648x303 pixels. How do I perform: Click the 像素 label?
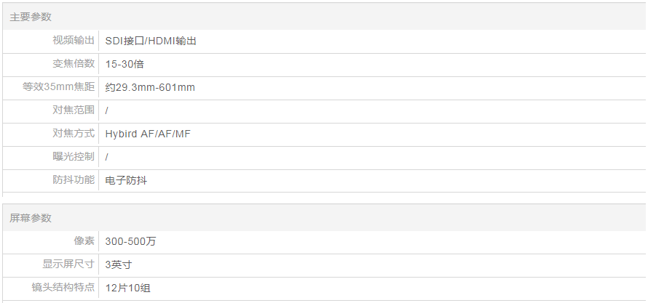[84, 241]
